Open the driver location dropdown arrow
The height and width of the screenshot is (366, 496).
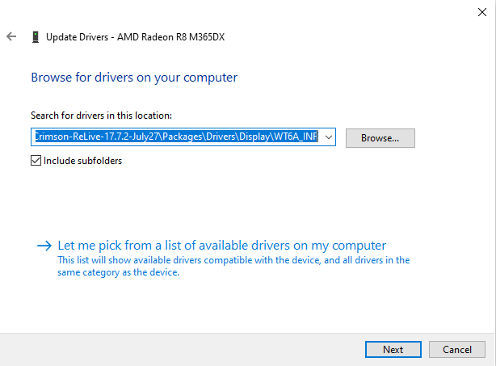pos(329,137)
